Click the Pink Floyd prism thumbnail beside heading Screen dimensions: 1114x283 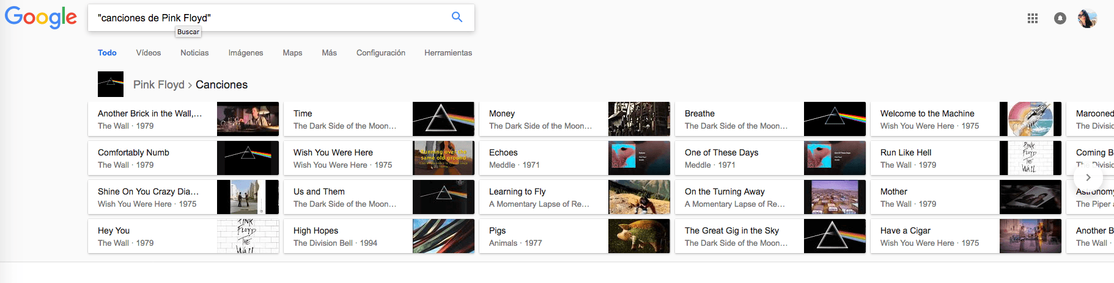111,84
